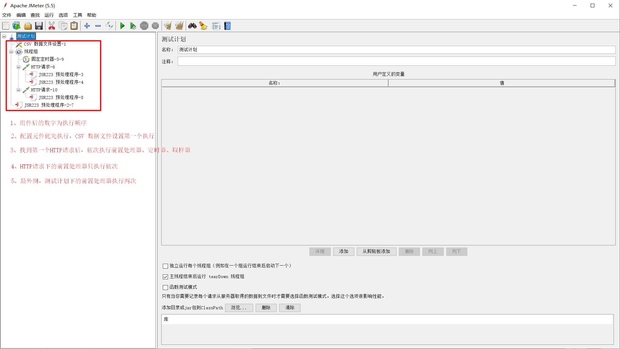Save the test plan with floppy icon

39,26
